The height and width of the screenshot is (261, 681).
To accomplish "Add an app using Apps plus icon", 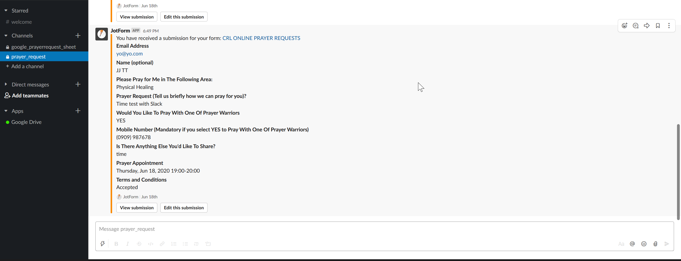I will [78, 111].
